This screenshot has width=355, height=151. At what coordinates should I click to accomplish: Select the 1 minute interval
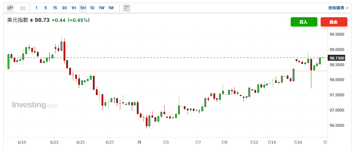[x=36, y=8]
